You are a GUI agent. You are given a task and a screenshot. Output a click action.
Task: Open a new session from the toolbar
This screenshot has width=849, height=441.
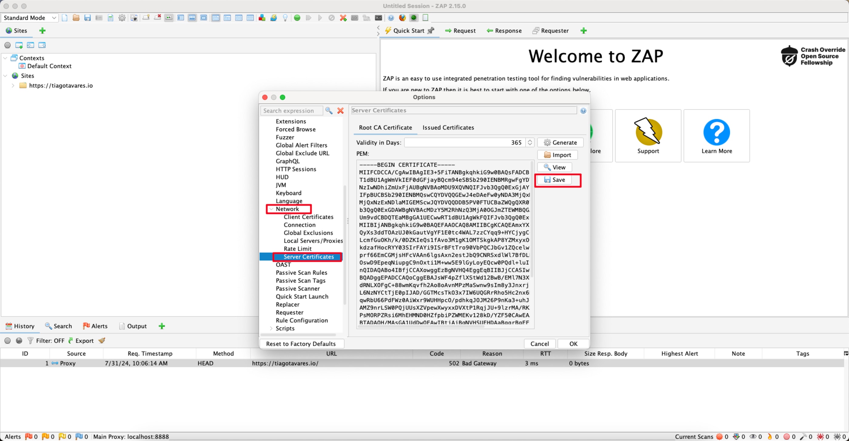click(x=65, y=18)
